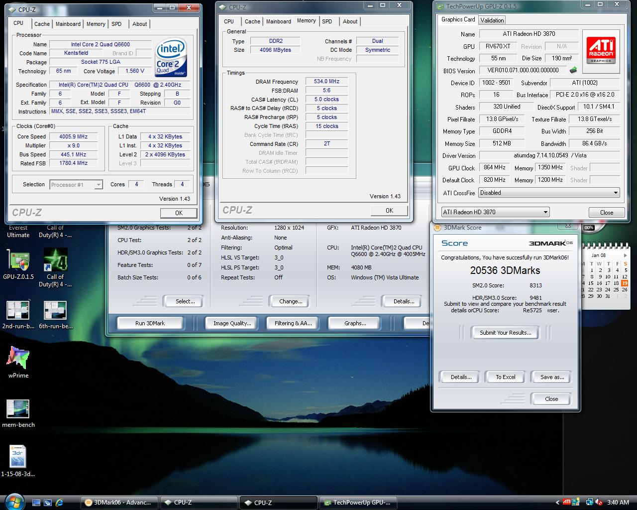Click Details in 3DMark Score window
Image resolution: width=637 pixels, height=510 pixels.
click(461, 377)
